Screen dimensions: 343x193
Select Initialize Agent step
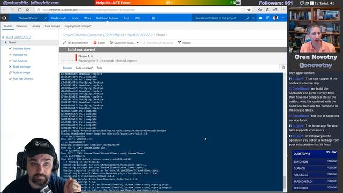[x=21, y=49]
